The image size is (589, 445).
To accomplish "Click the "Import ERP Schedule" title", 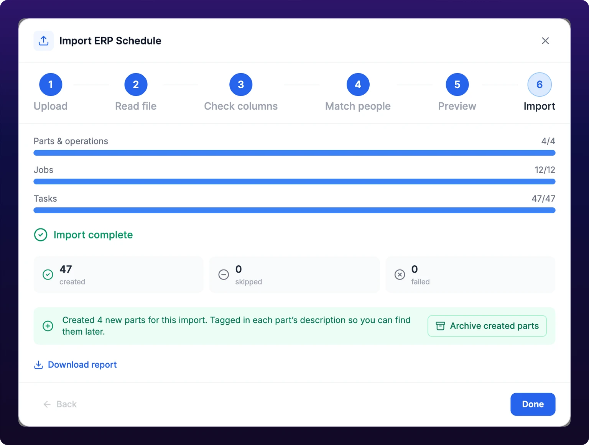I will 110,41.
